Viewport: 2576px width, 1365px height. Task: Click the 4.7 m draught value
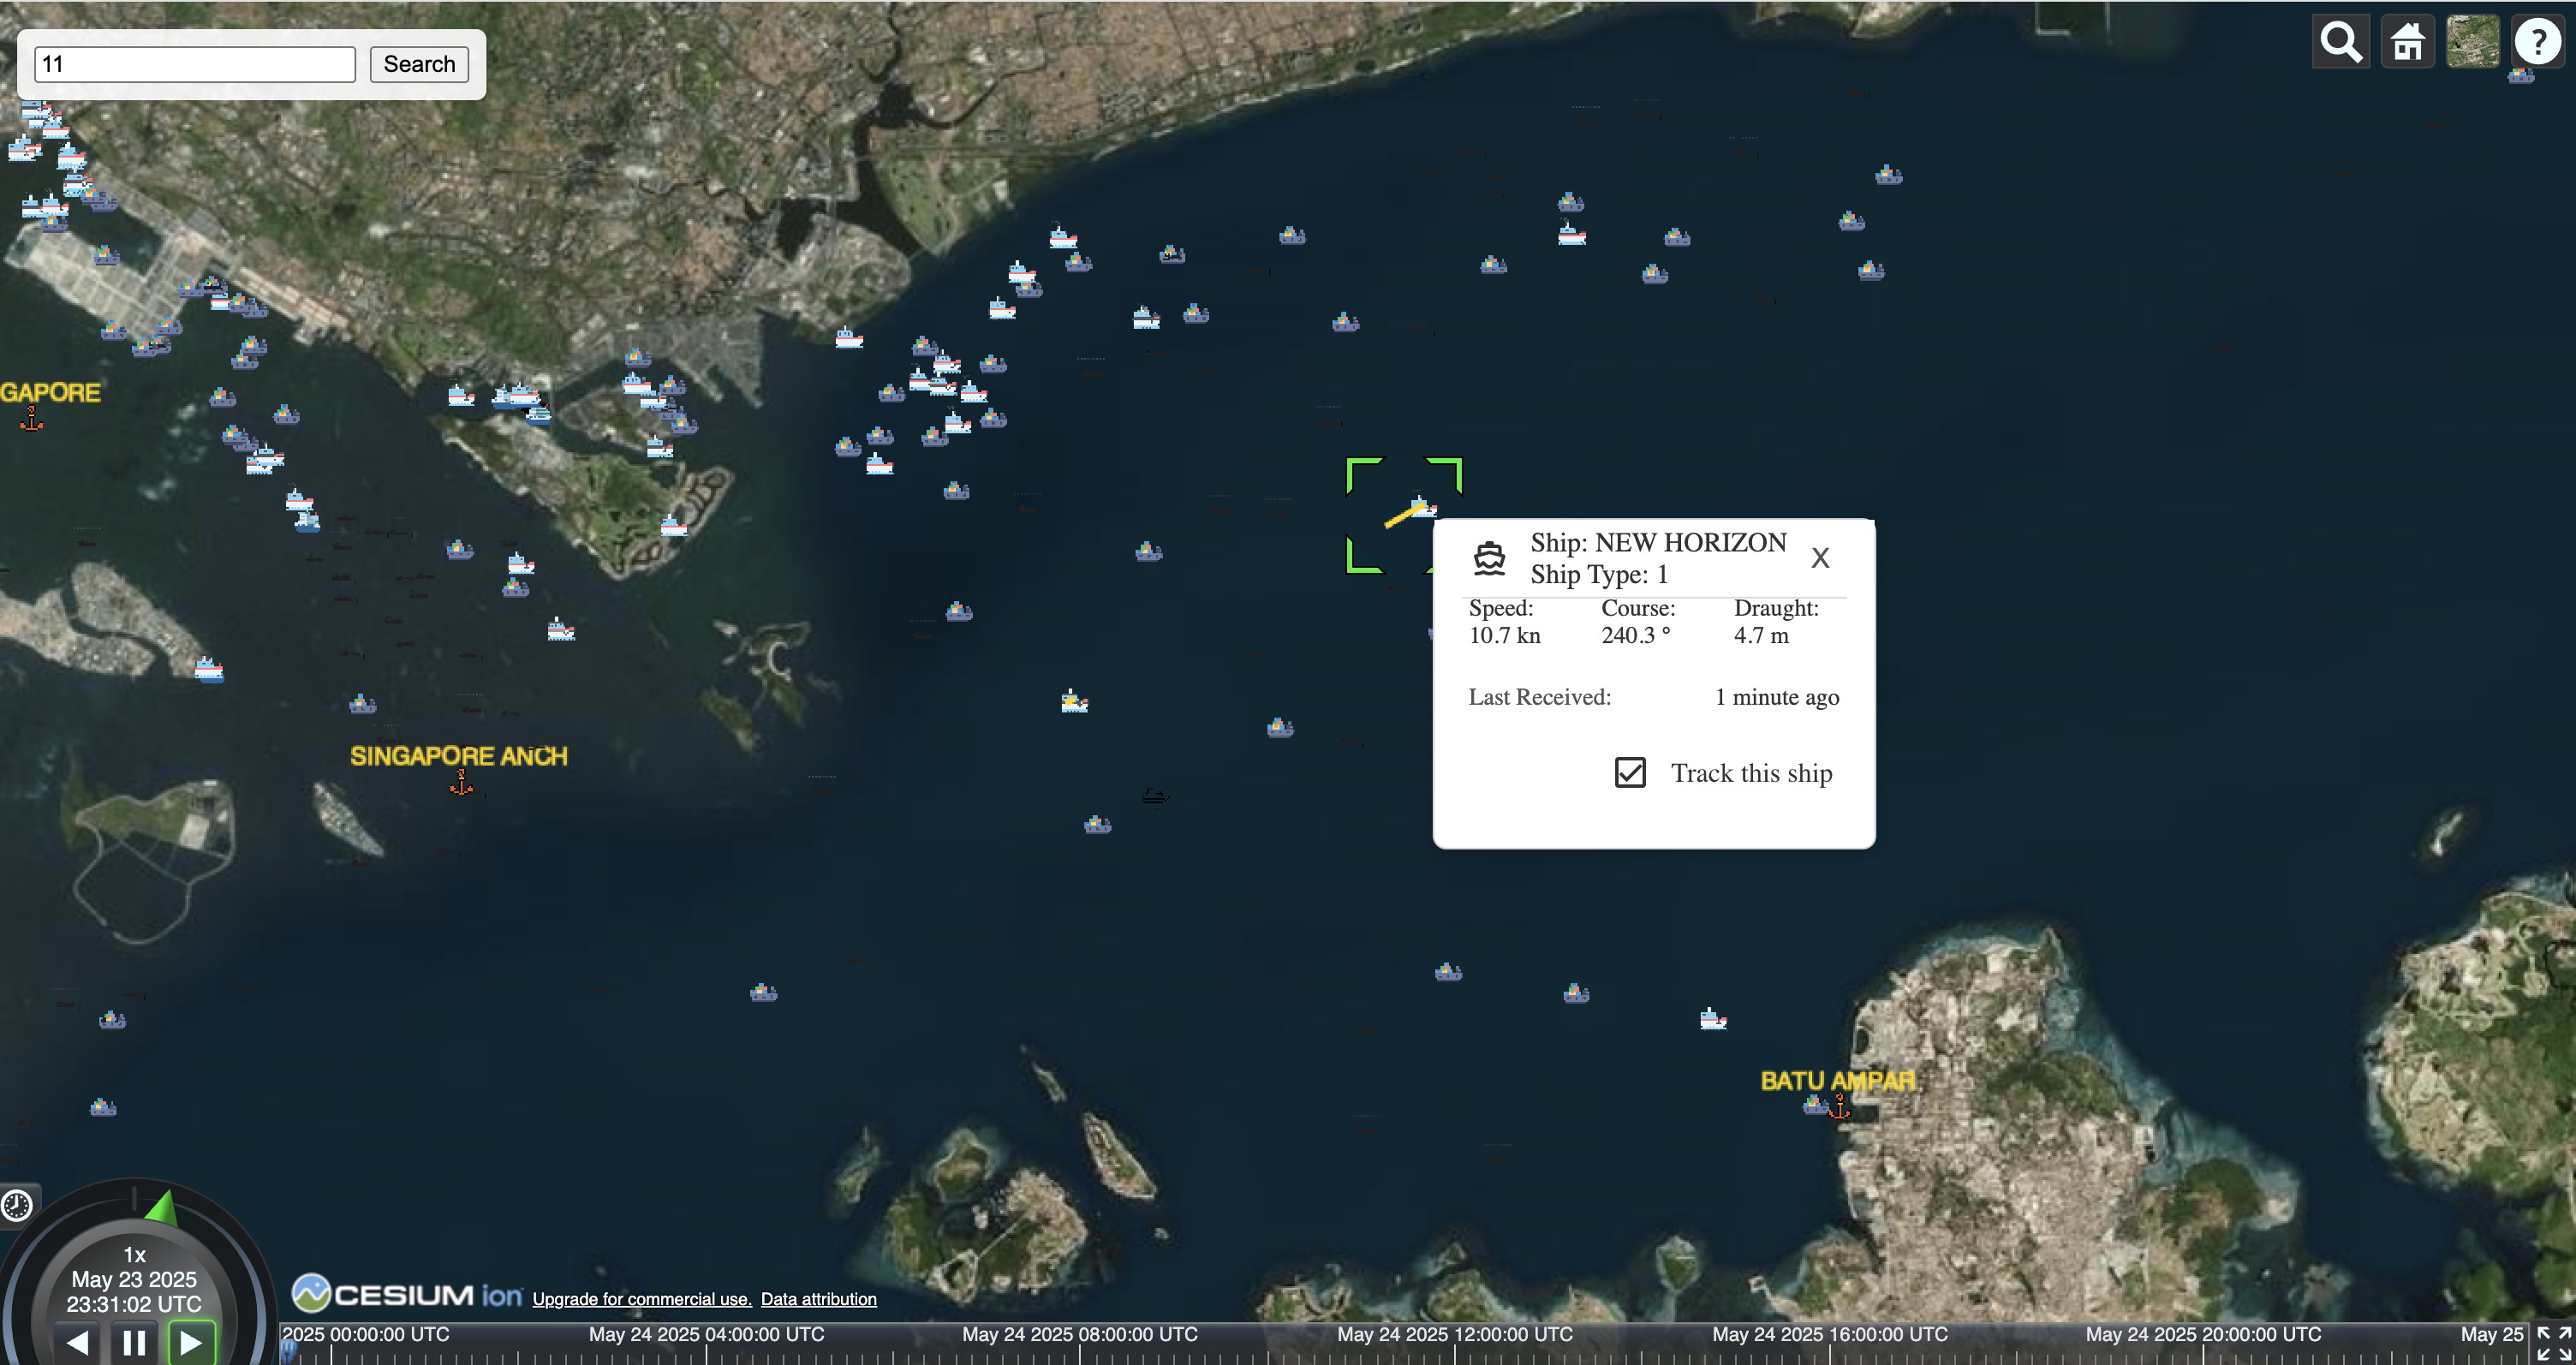1761,635
